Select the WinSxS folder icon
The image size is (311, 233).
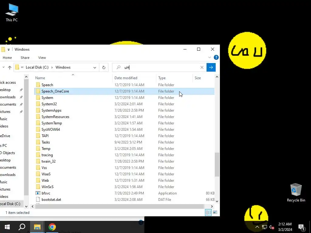tap(38, 187)
